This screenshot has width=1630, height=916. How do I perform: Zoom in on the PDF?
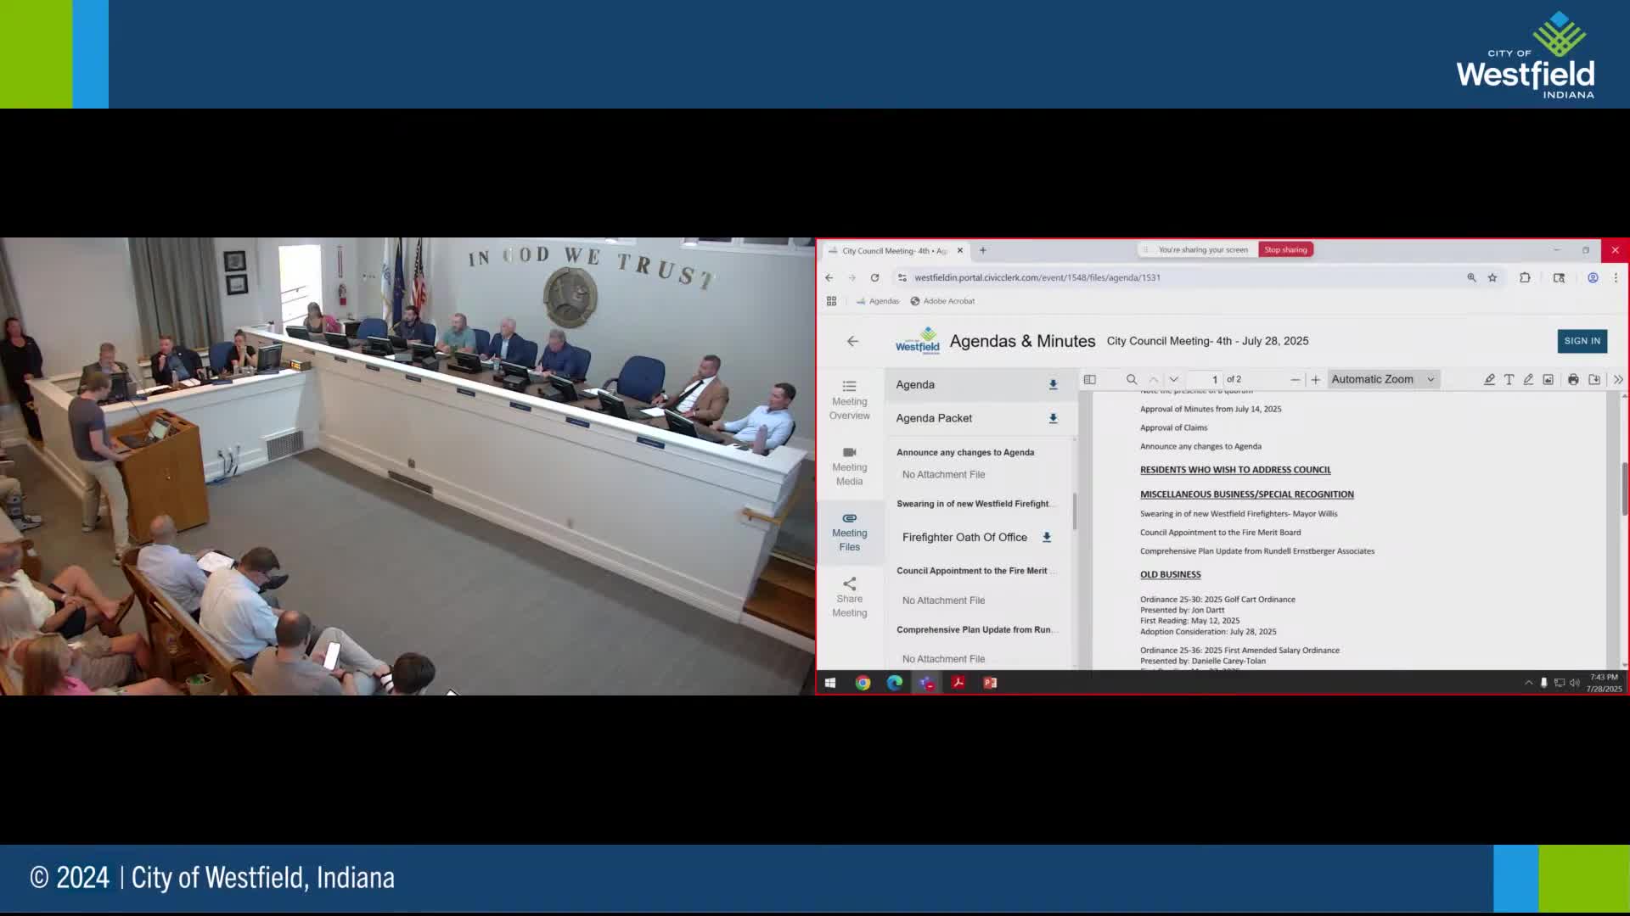coord(1316,379)
